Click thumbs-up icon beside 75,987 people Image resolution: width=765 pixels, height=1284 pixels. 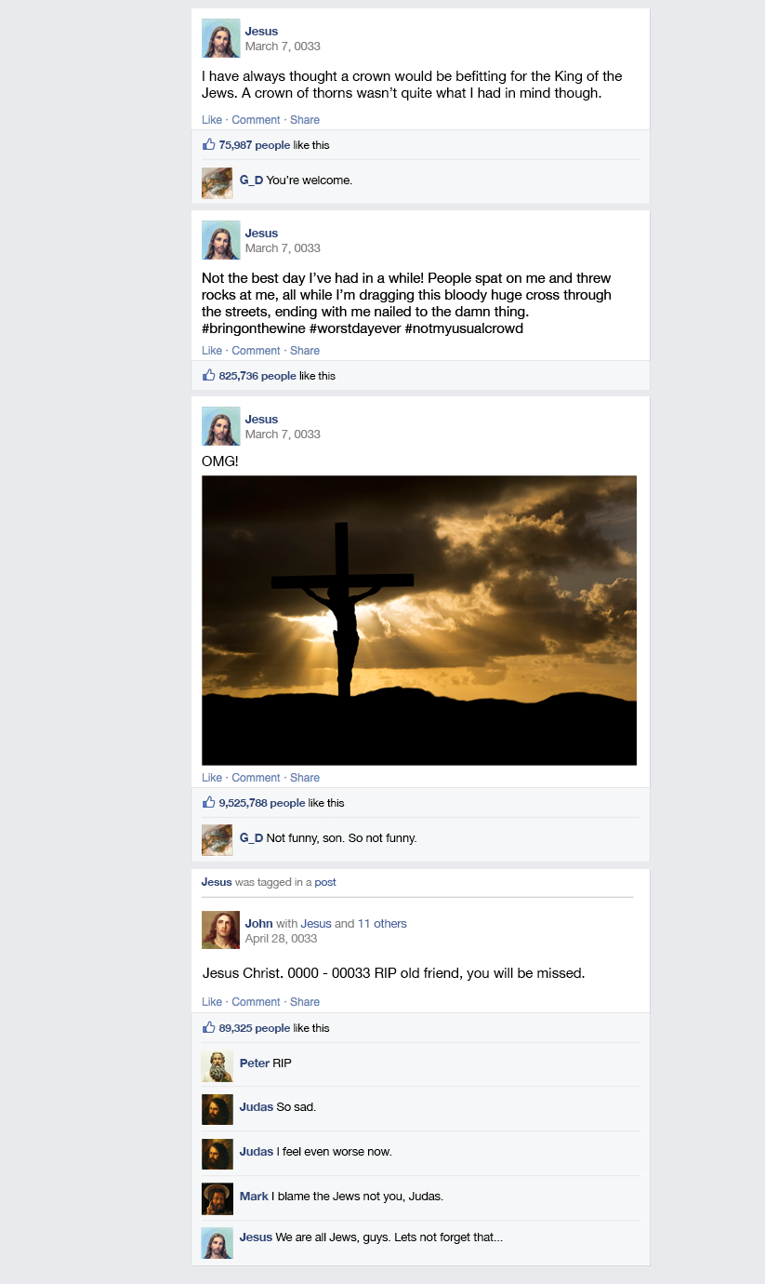(208, 144)
